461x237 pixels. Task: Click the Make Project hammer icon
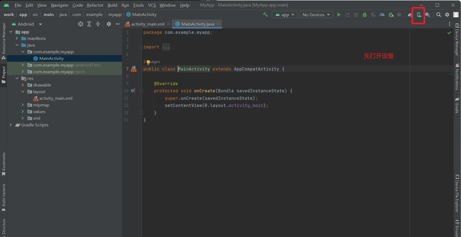coord(265,15)
